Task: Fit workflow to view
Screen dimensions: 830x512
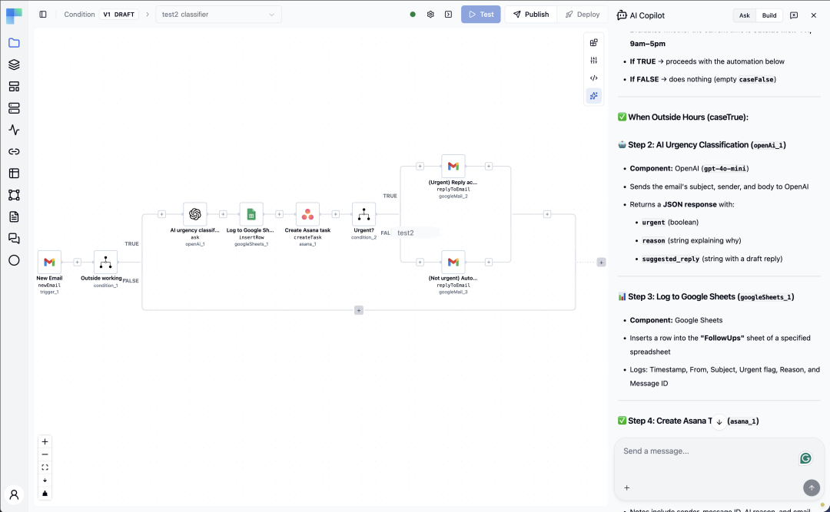Action: [45, 467]
